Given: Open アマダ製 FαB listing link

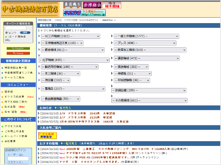Looking at the screenshot, I should coord(100,153).
